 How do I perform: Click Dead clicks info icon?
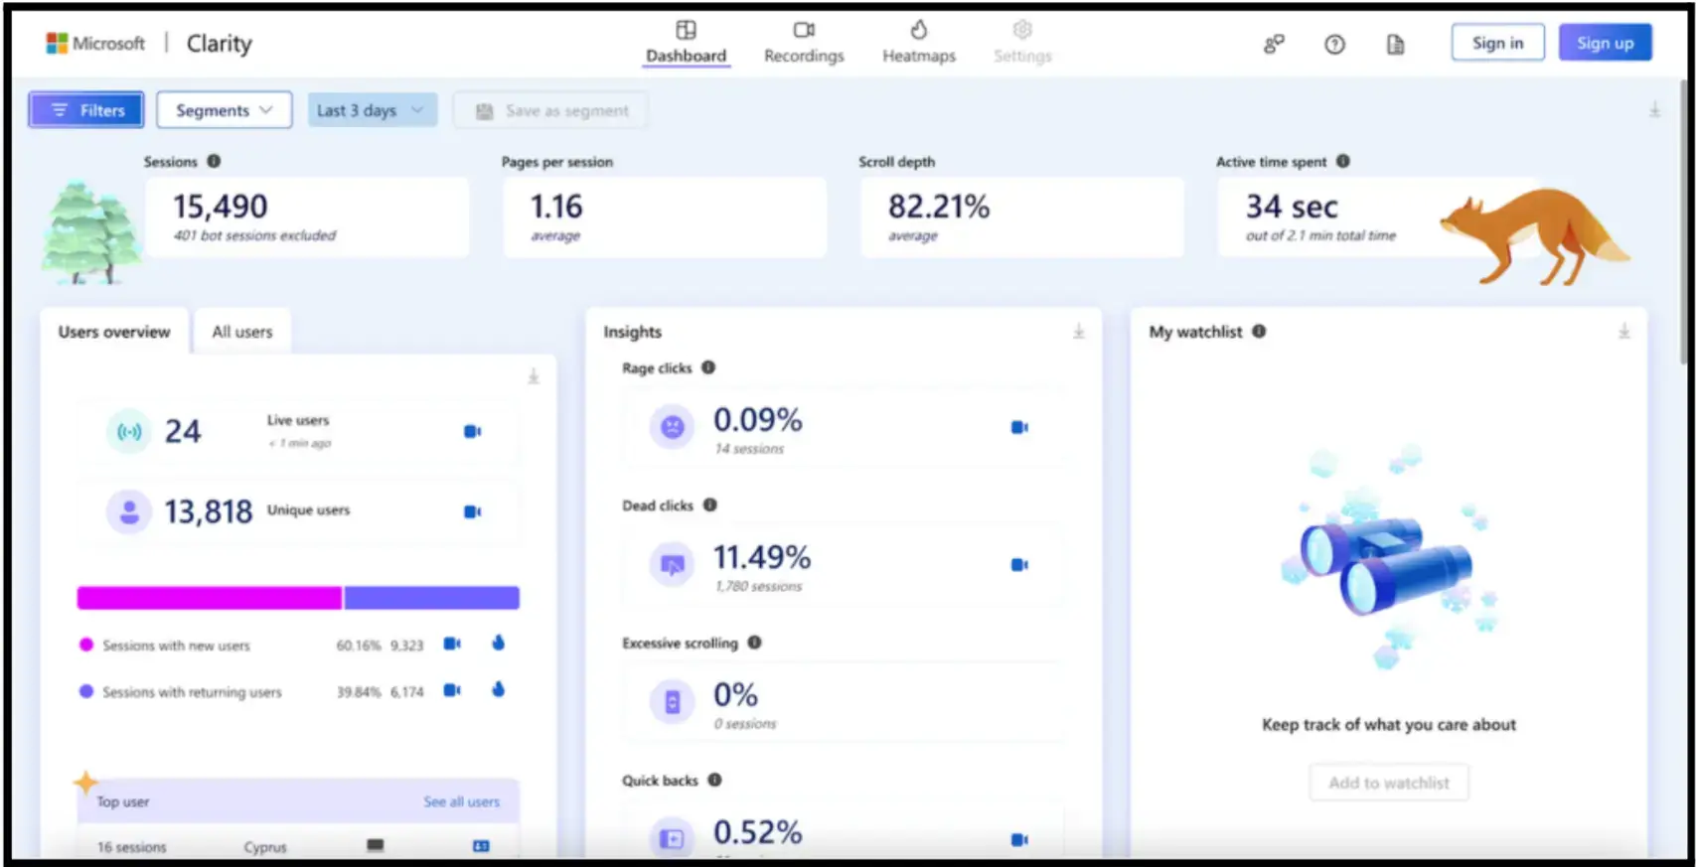click(709, 505)
